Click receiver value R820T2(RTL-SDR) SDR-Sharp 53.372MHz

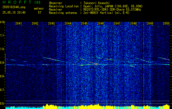point(112,10)
